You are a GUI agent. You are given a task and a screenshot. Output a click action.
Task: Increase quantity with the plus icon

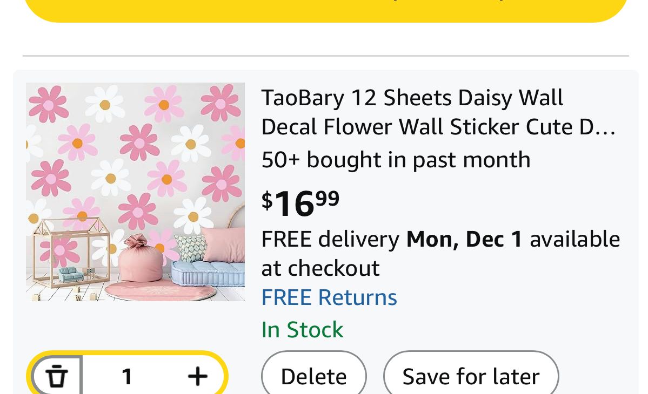coord(197,376)
